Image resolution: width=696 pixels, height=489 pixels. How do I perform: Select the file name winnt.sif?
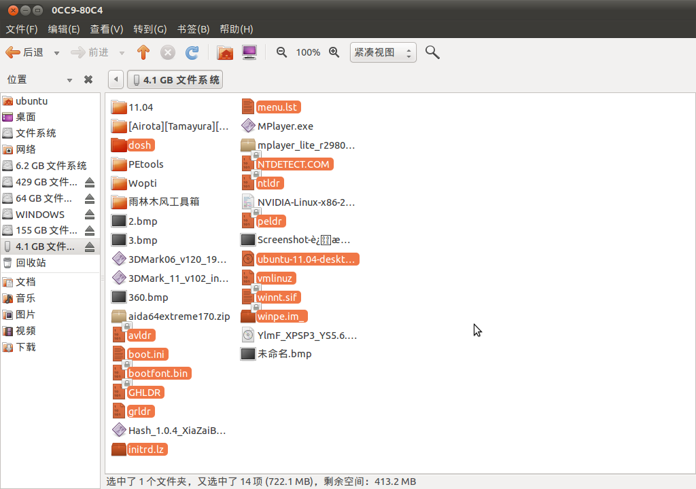pyautogui.click(x=277, y=297)
